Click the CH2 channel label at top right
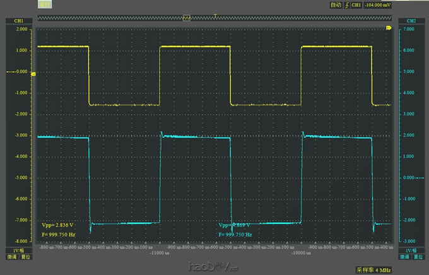Viewport: 429px width, 275px height. click(x=410, y=21)
